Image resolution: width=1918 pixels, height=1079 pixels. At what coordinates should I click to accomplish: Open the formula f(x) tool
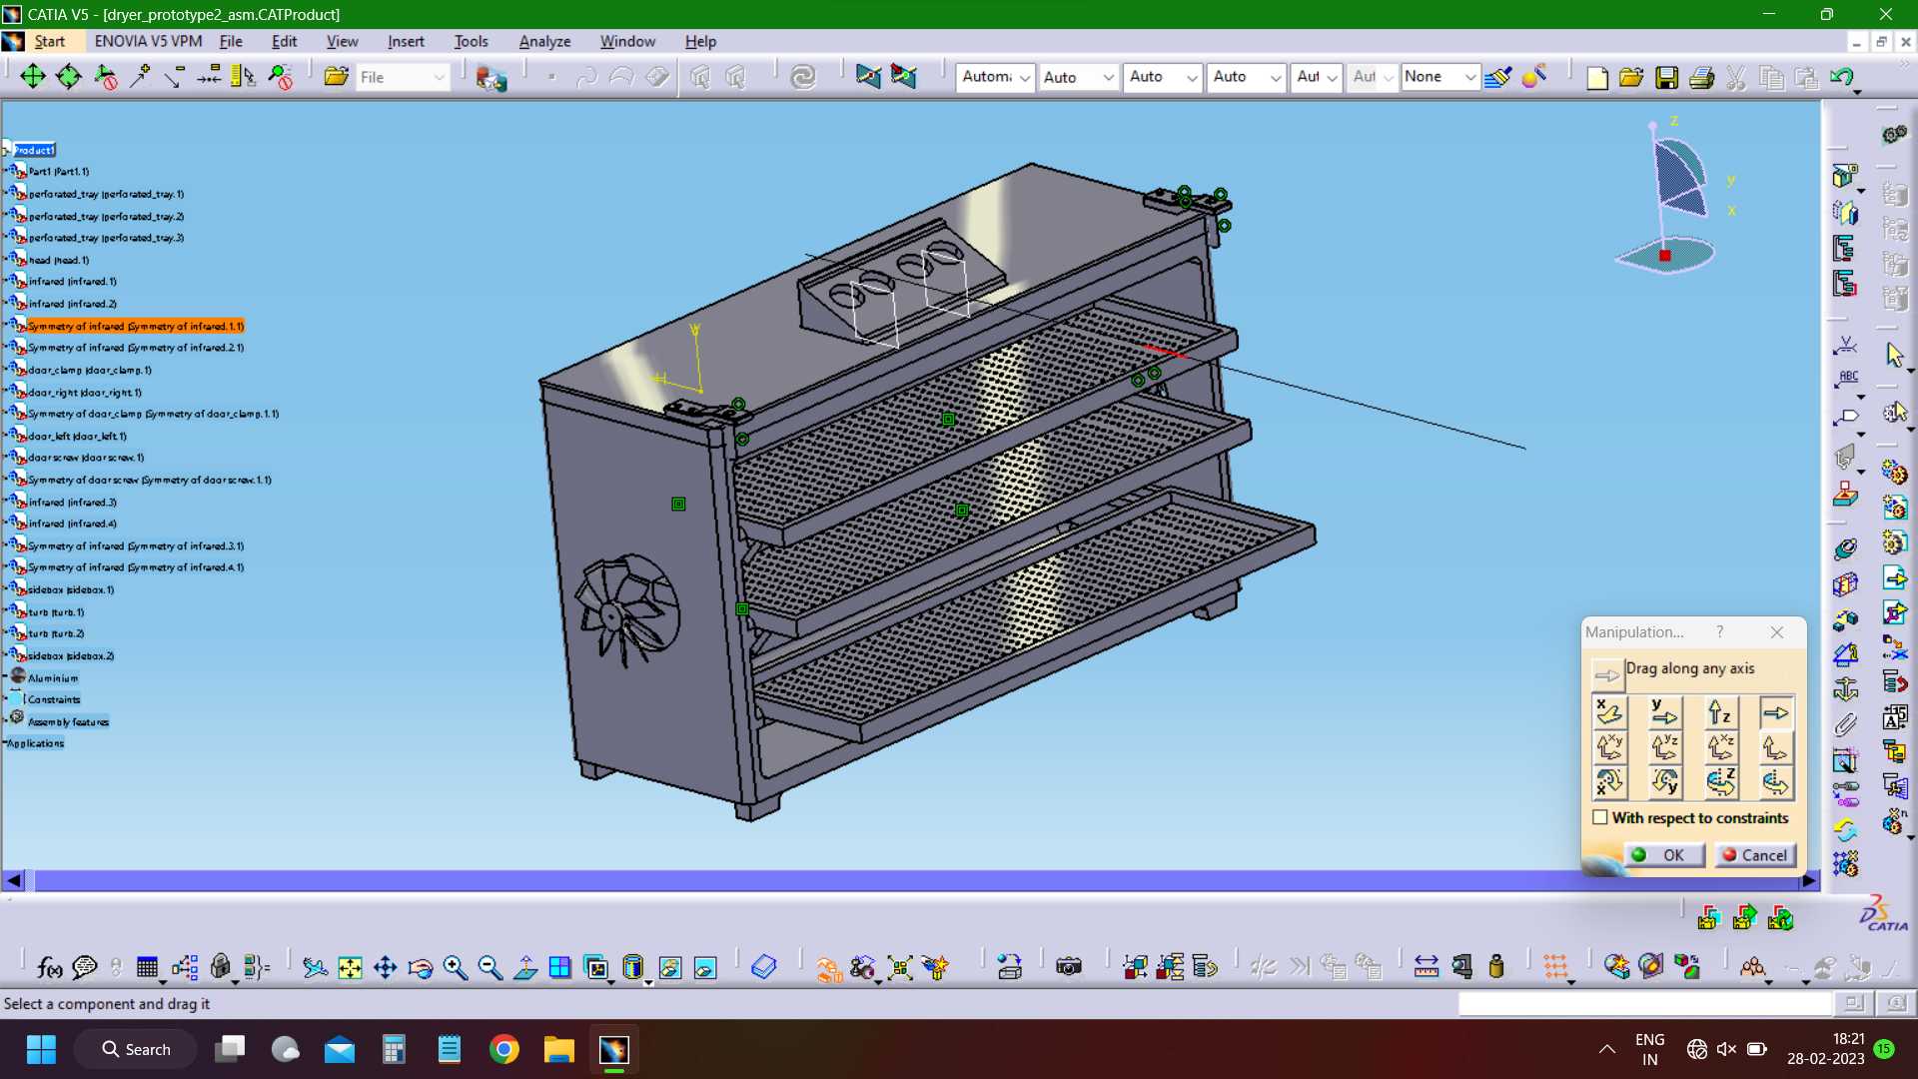coord(49,967)
